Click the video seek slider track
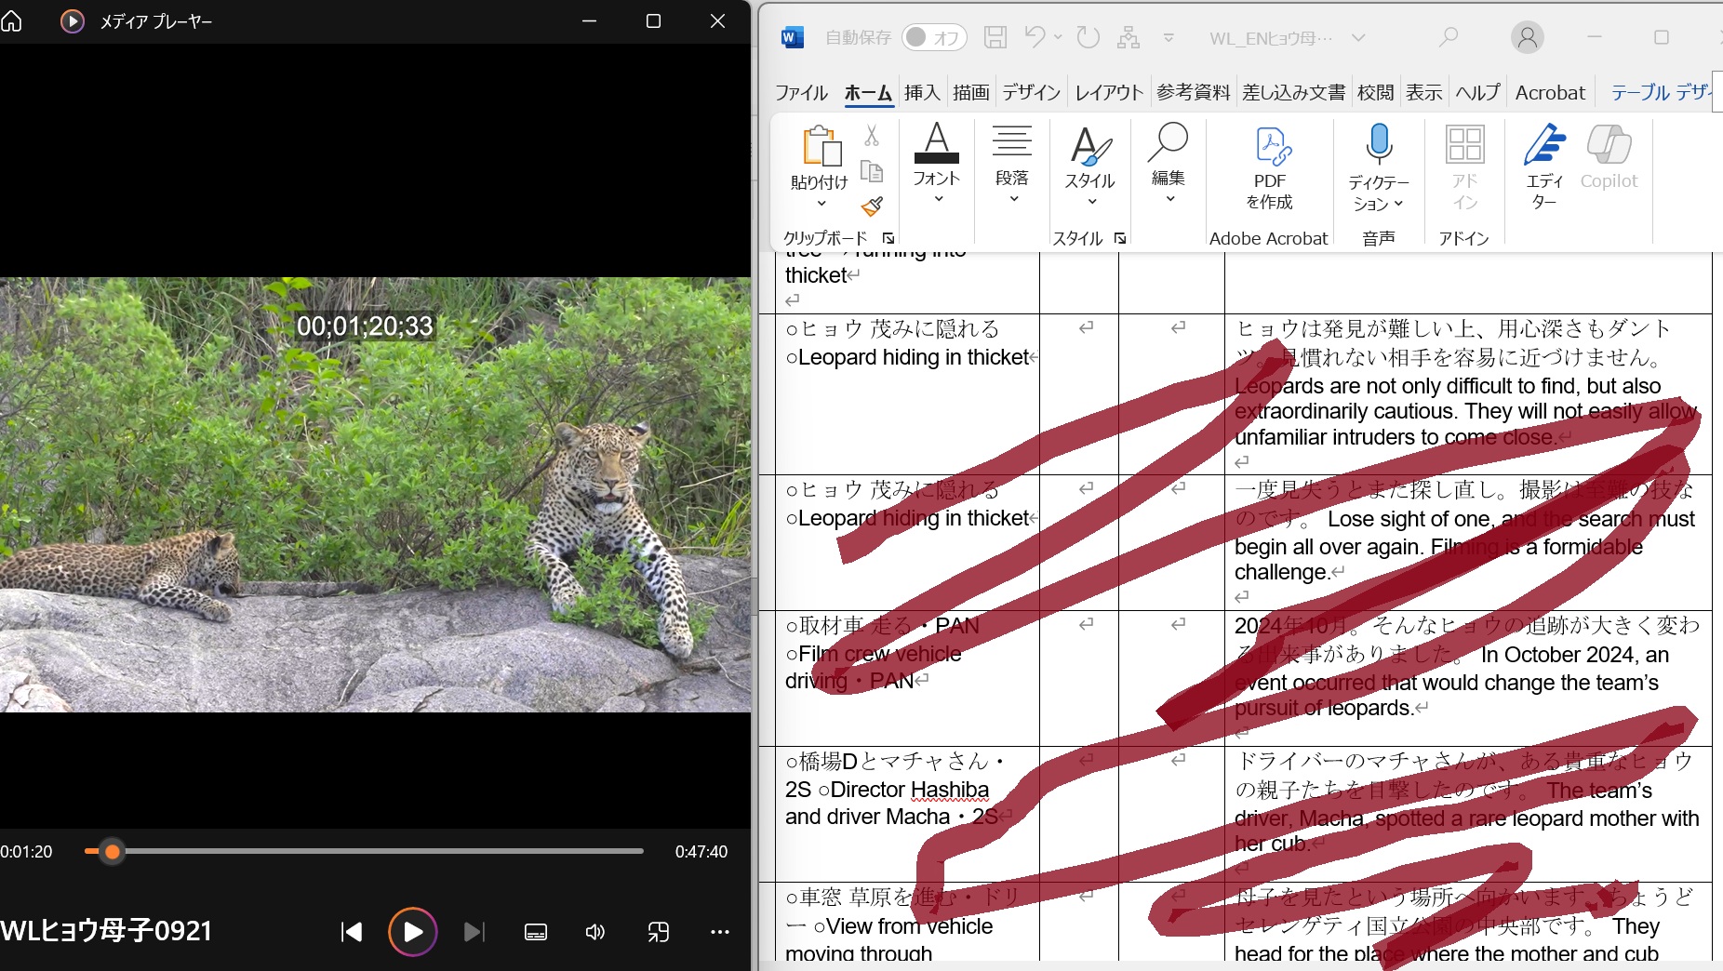The image size is (1723, 971). [x=372, y=851]
